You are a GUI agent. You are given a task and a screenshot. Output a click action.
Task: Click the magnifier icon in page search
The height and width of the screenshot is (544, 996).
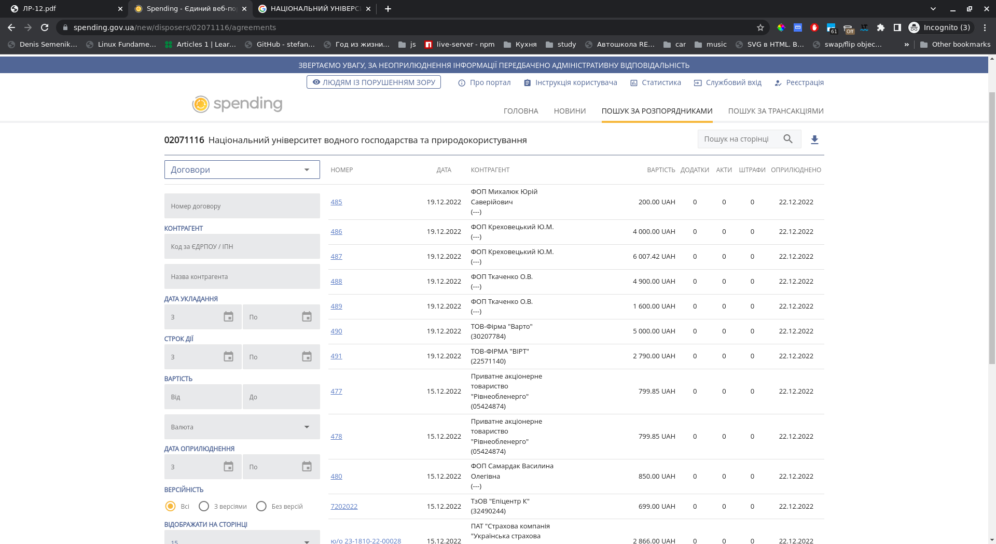[x=788, y=139]
